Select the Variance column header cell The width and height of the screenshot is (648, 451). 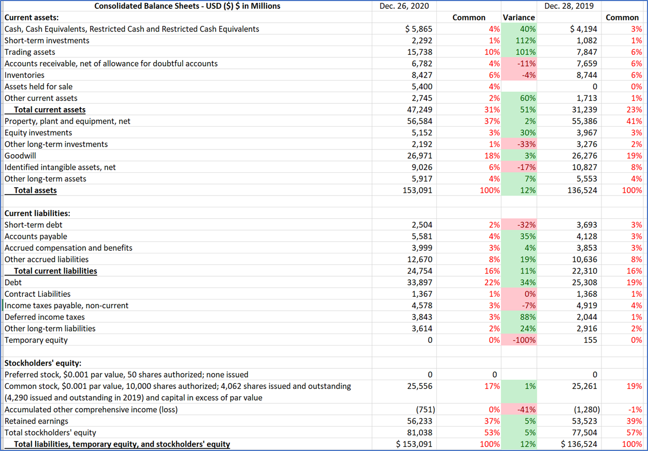pyautogui.click(x=519, y=17)
